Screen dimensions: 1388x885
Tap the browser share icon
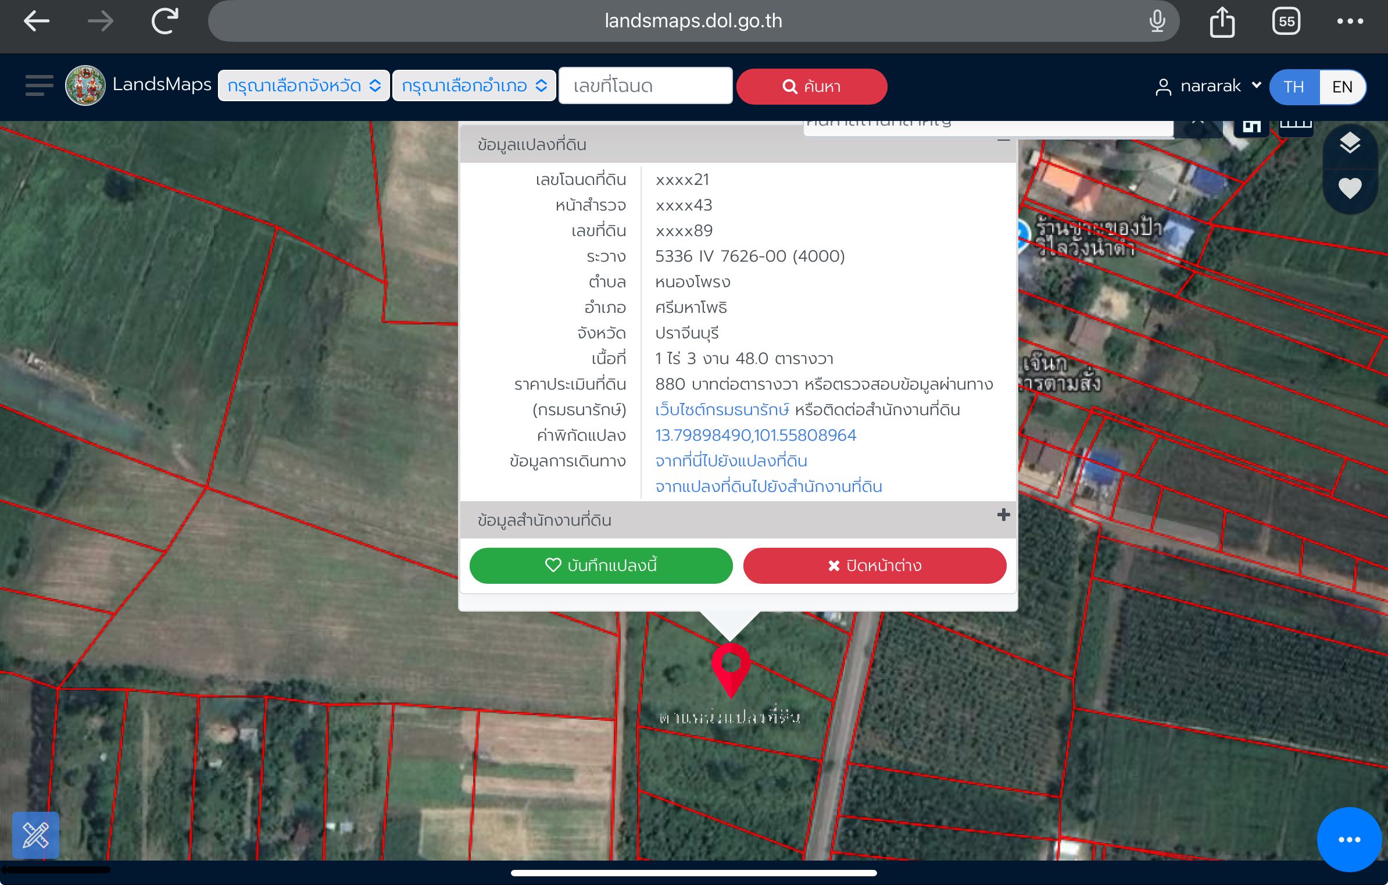(1222, 22)
